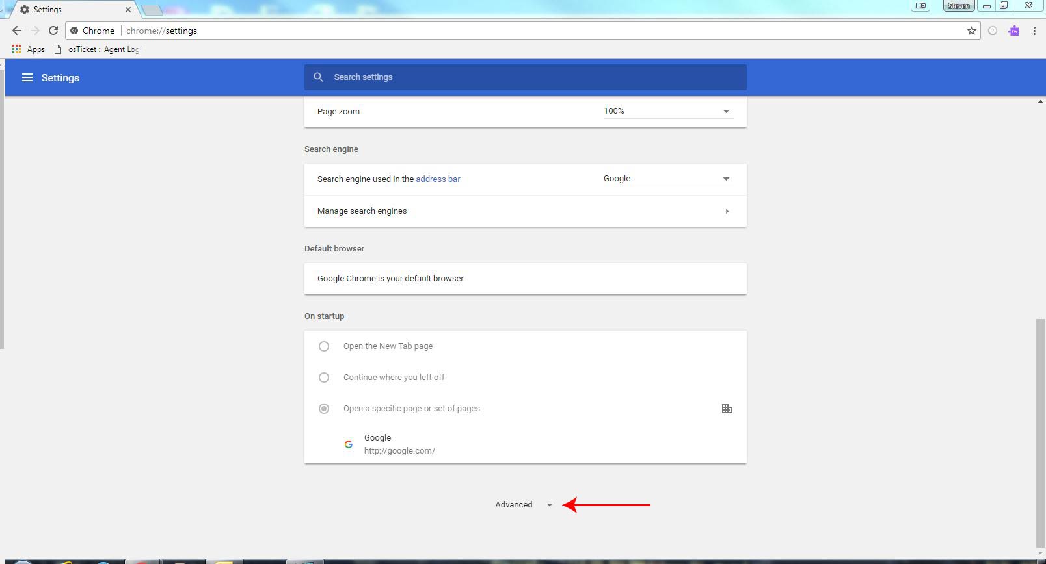Image resolution: width=1046 pixels, height=564 pixels.
Task: Select Open the New Tab page
Action: pyautogui.click(x=324, y=346)
